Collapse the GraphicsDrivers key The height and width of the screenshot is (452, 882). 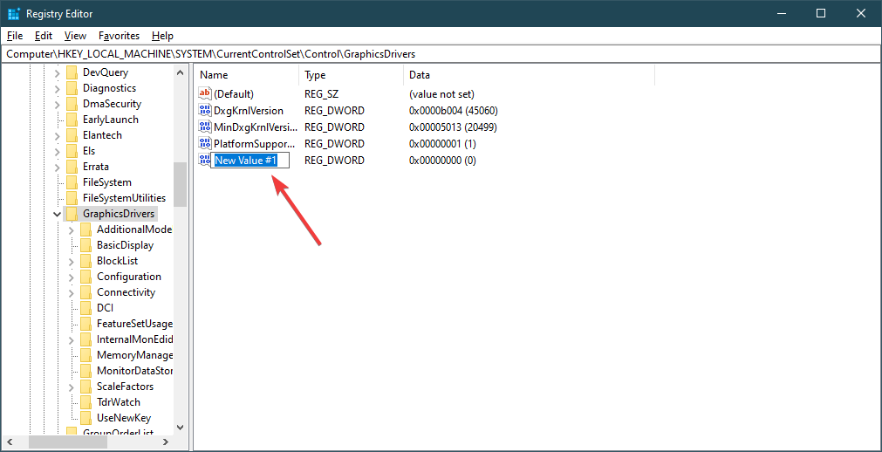point(58,214)
